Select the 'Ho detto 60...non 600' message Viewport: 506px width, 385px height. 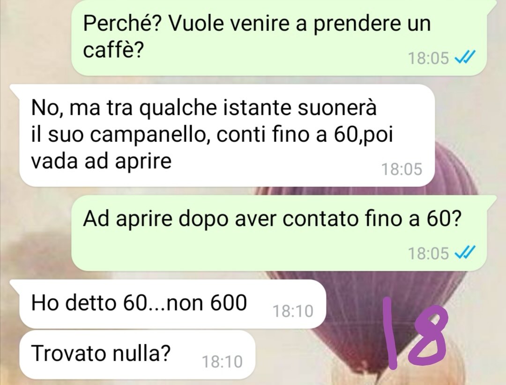point(172,304)
